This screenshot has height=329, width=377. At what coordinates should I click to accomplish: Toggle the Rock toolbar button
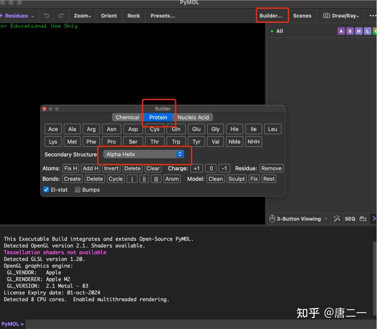coord(134,16)
